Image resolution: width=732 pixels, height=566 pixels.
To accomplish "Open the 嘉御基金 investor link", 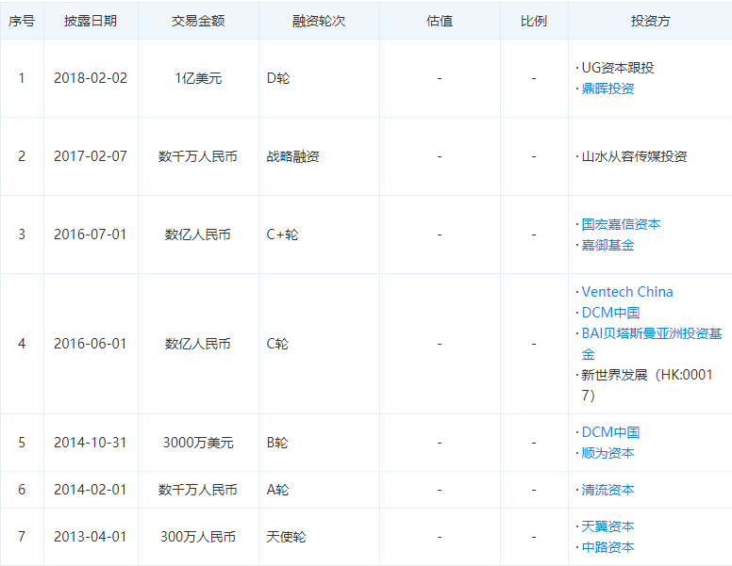I will coord(607,245).
